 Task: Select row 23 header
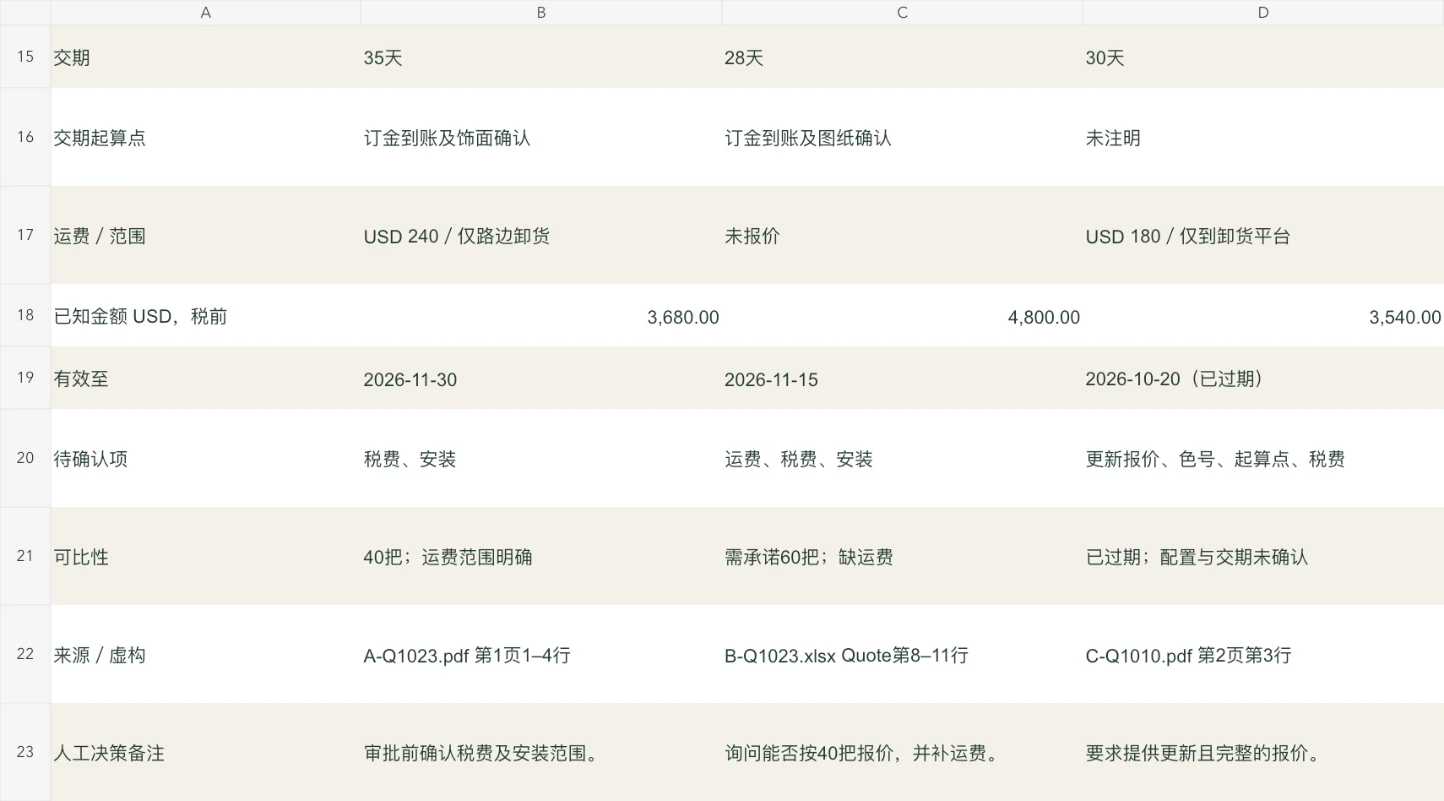[x=25, y=752]
